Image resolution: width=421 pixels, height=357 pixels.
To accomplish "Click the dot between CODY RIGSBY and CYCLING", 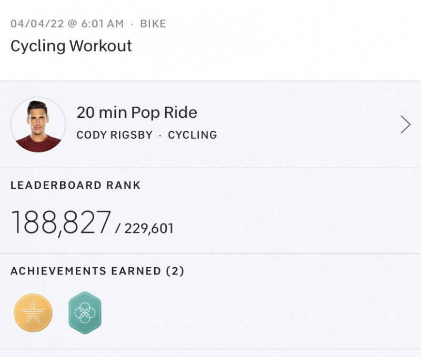I will click(160, 135).
